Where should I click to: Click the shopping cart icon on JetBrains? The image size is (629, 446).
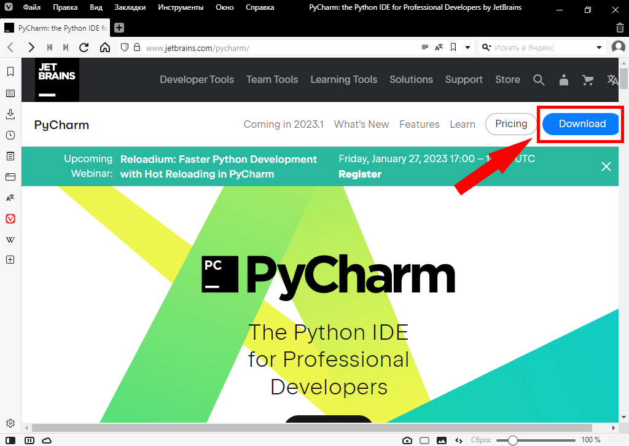(588, 80)
